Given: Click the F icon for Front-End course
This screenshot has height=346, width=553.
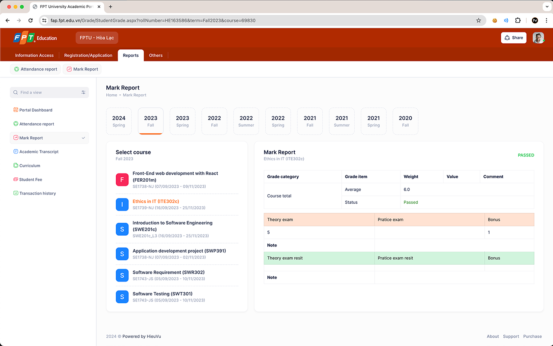Looking at the screenshot, I should pos(122,180).
